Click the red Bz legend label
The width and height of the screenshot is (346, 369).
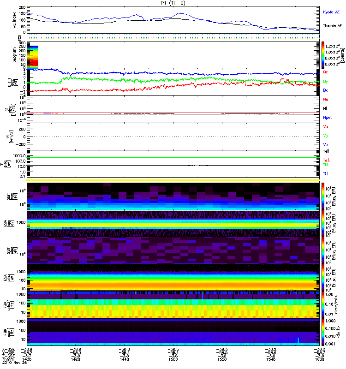[x=325, y=72]
